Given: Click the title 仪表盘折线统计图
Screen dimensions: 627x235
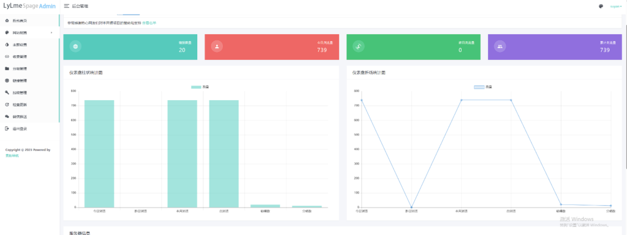Looking at the screenshot, I should point(369,73).
